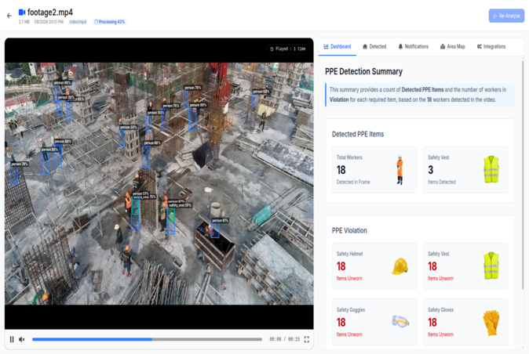Click the yellow Safety Helmet icon

[x=399, y=266]
